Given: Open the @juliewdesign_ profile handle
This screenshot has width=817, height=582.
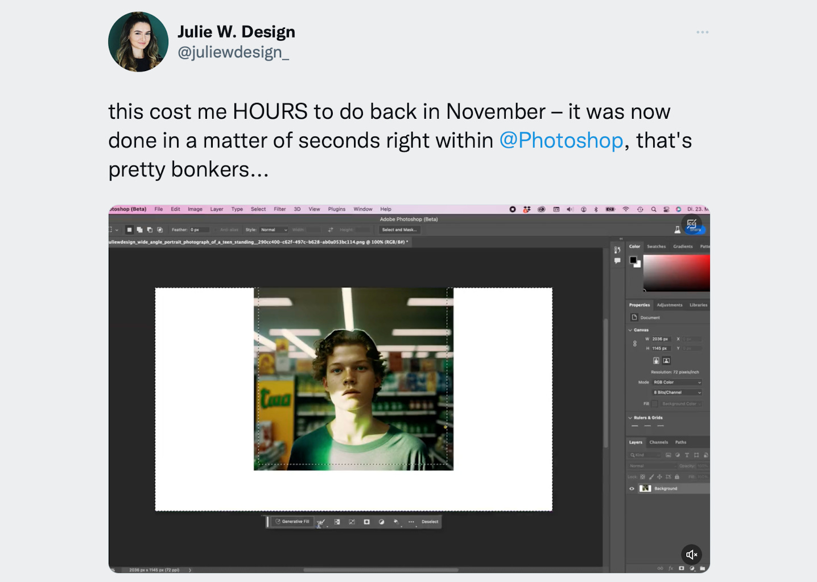Looking at the screenshot, I should [233, 52].
